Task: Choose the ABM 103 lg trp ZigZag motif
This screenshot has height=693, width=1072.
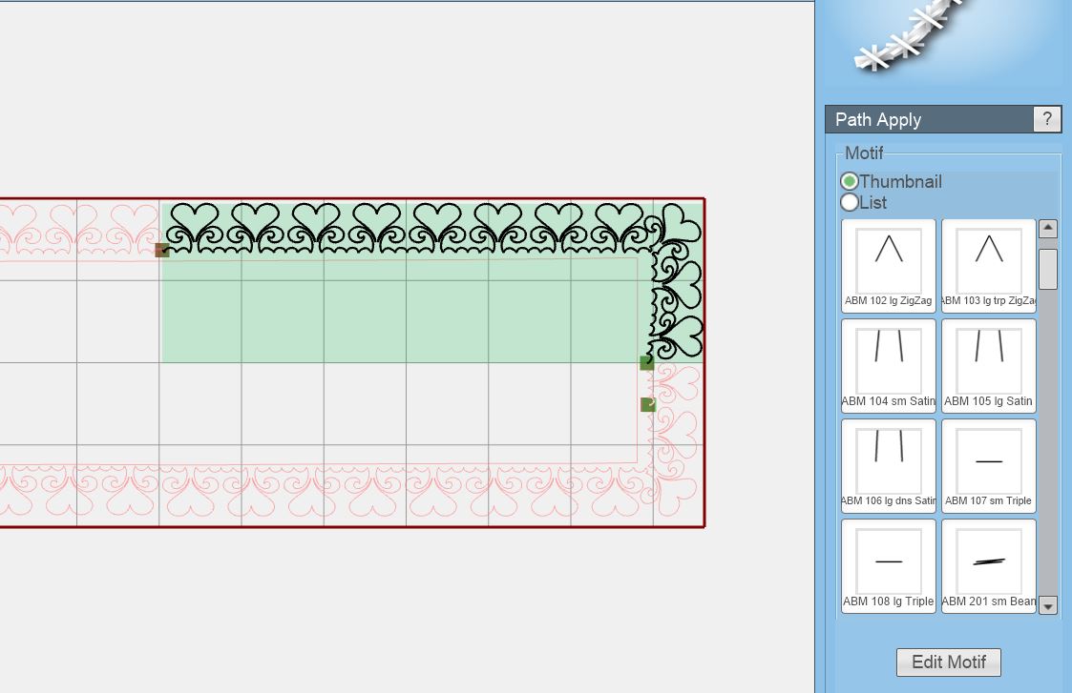Action: pos(989,265)
